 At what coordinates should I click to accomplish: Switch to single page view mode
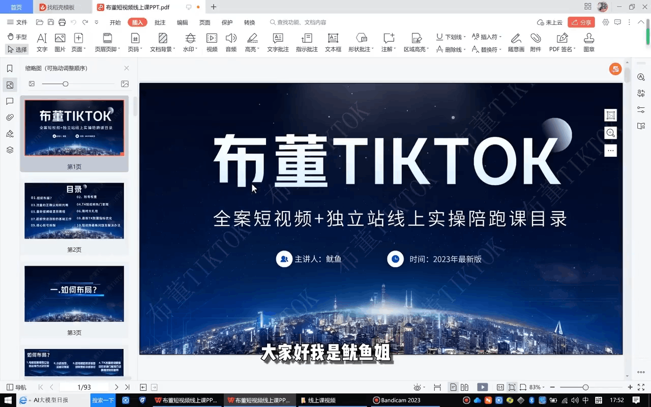click(x=453, y=387)
